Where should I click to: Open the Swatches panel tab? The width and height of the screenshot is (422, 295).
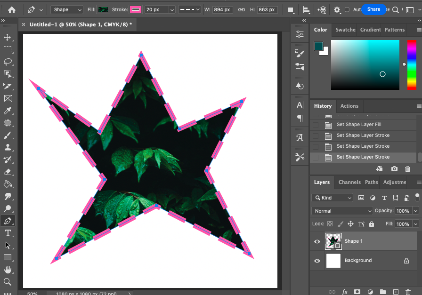click(x=345, y=30)
